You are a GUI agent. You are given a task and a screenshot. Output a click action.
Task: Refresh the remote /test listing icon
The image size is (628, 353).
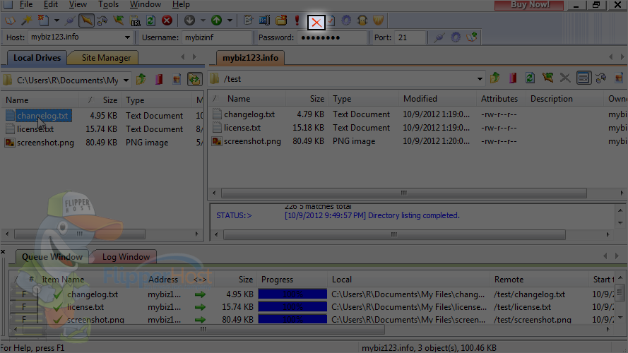(x=530, y=78)
